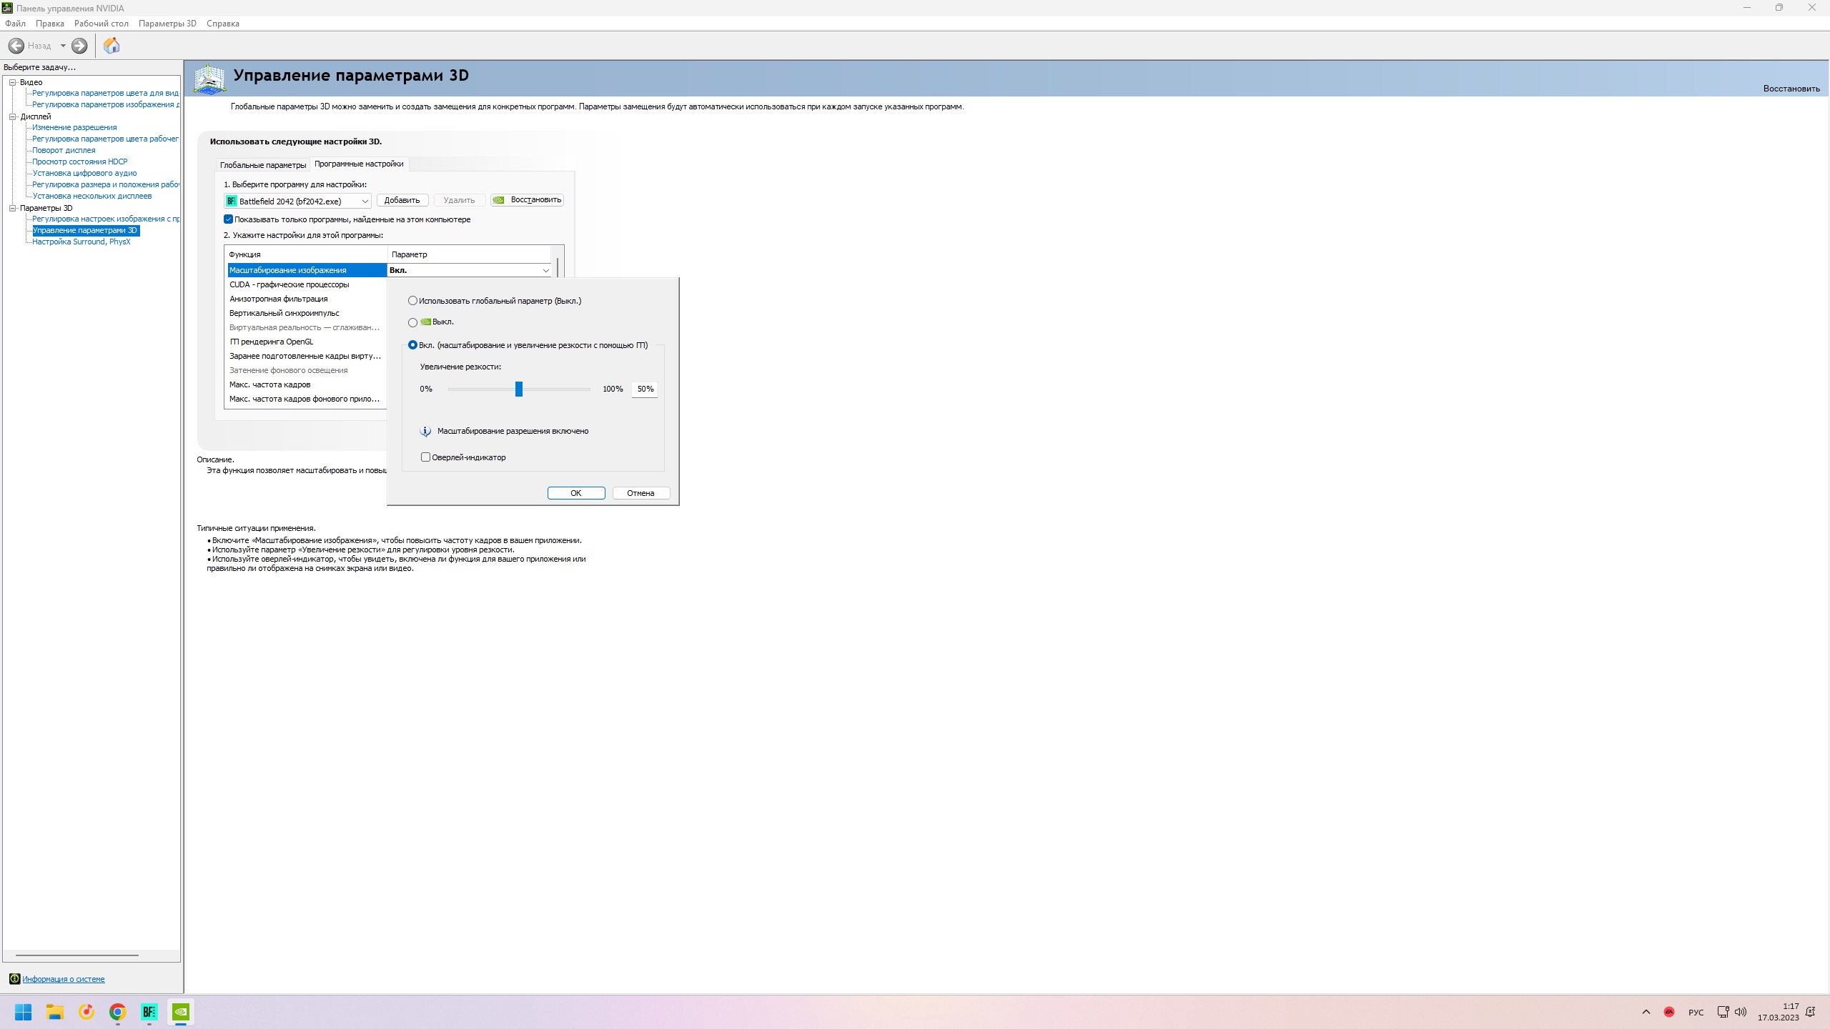Select 'Использовать глобальный параметр' radio option
Viewport: 1830px width, 1029px height.
(x=412, y=301)
